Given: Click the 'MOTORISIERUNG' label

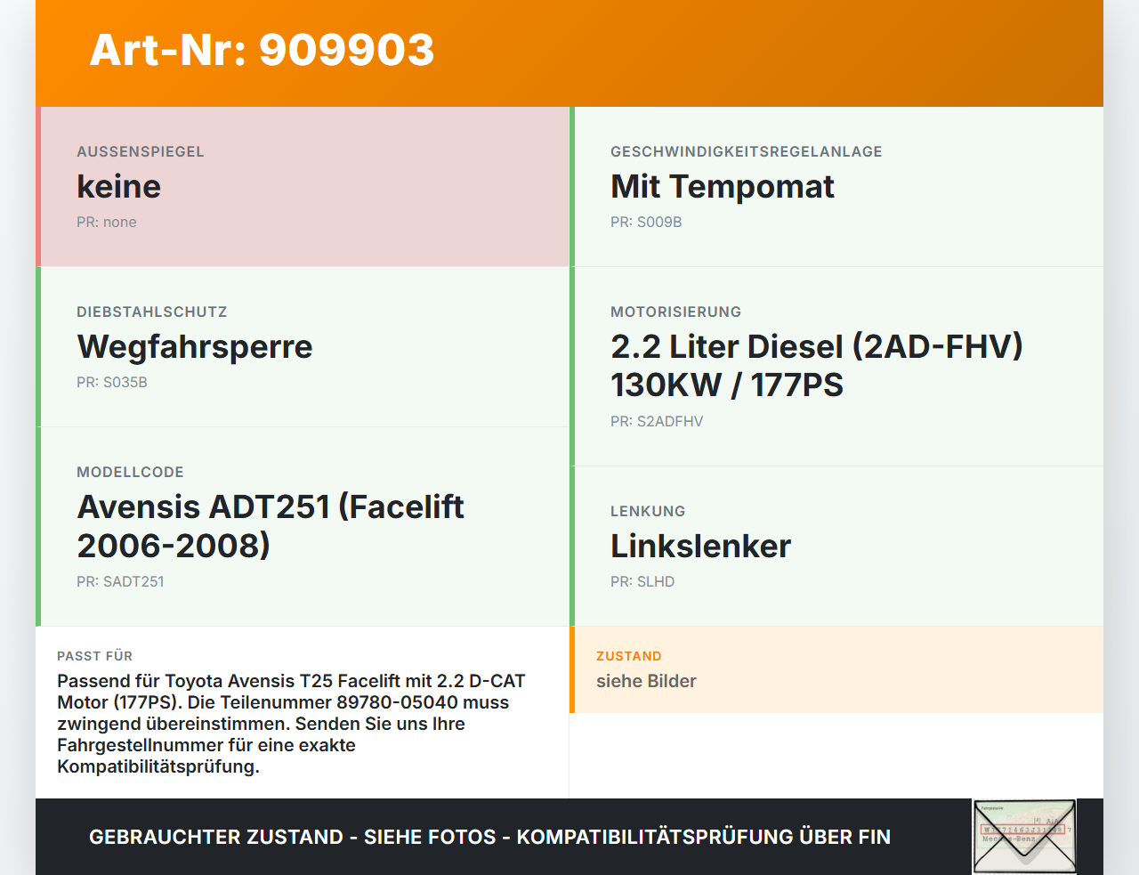Looking at the screenshot, I should click(x=675, y=312).
